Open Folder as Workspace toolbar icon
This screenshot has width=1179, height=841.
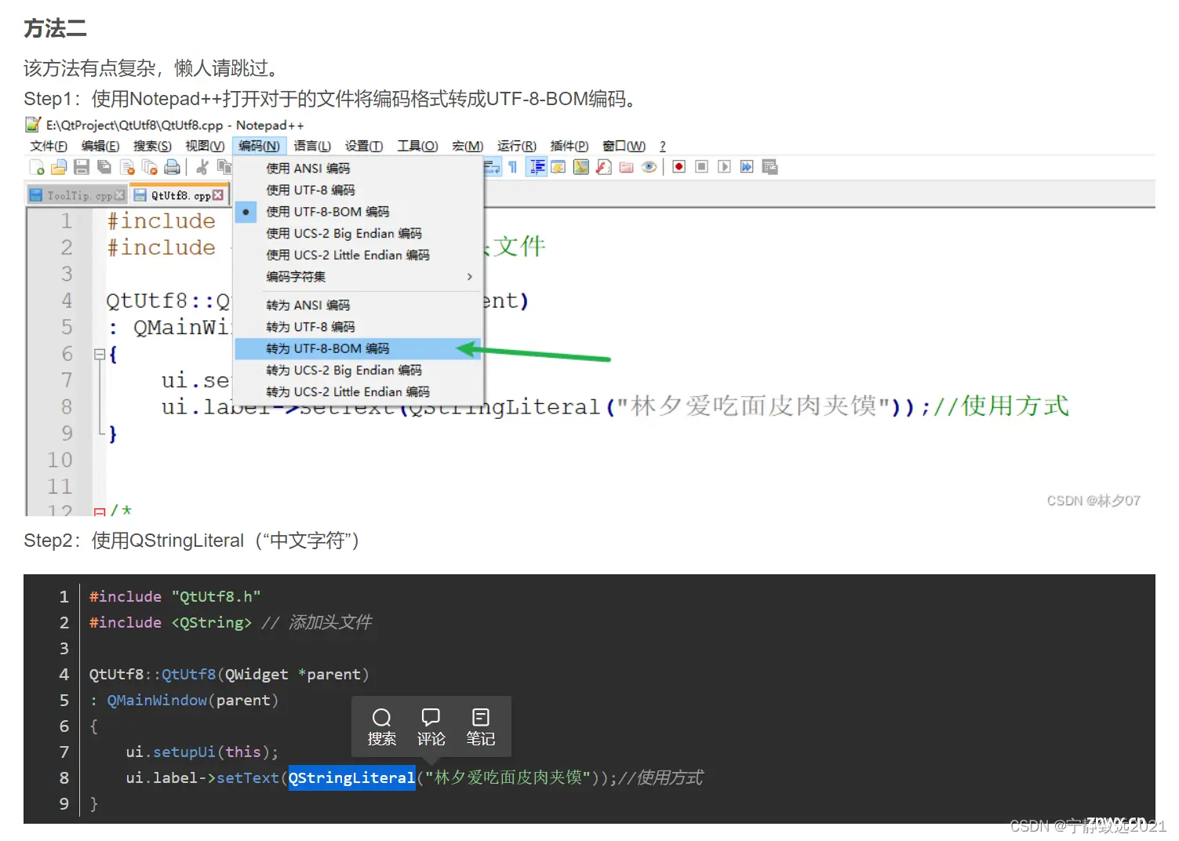click(627, 167)
